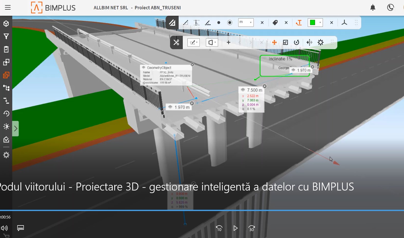This screenshot has width=404, height=238.
Task: Open the 3D objects cube panel
Action: pos(6,24)
